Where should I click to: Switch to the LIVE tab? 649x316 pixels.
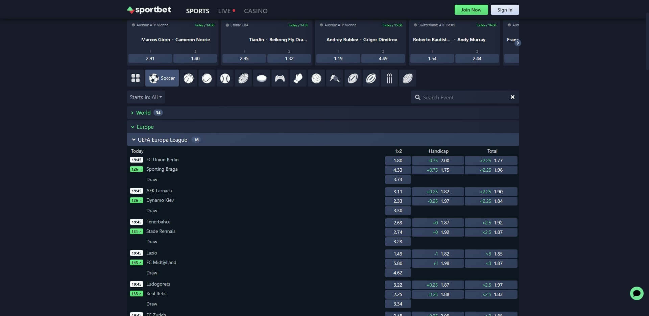coord(224,11)
